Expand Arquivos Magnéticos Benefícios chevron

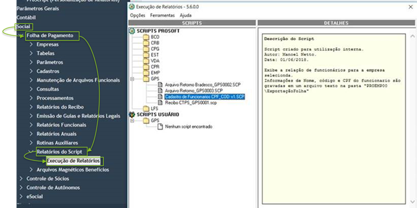31,169
